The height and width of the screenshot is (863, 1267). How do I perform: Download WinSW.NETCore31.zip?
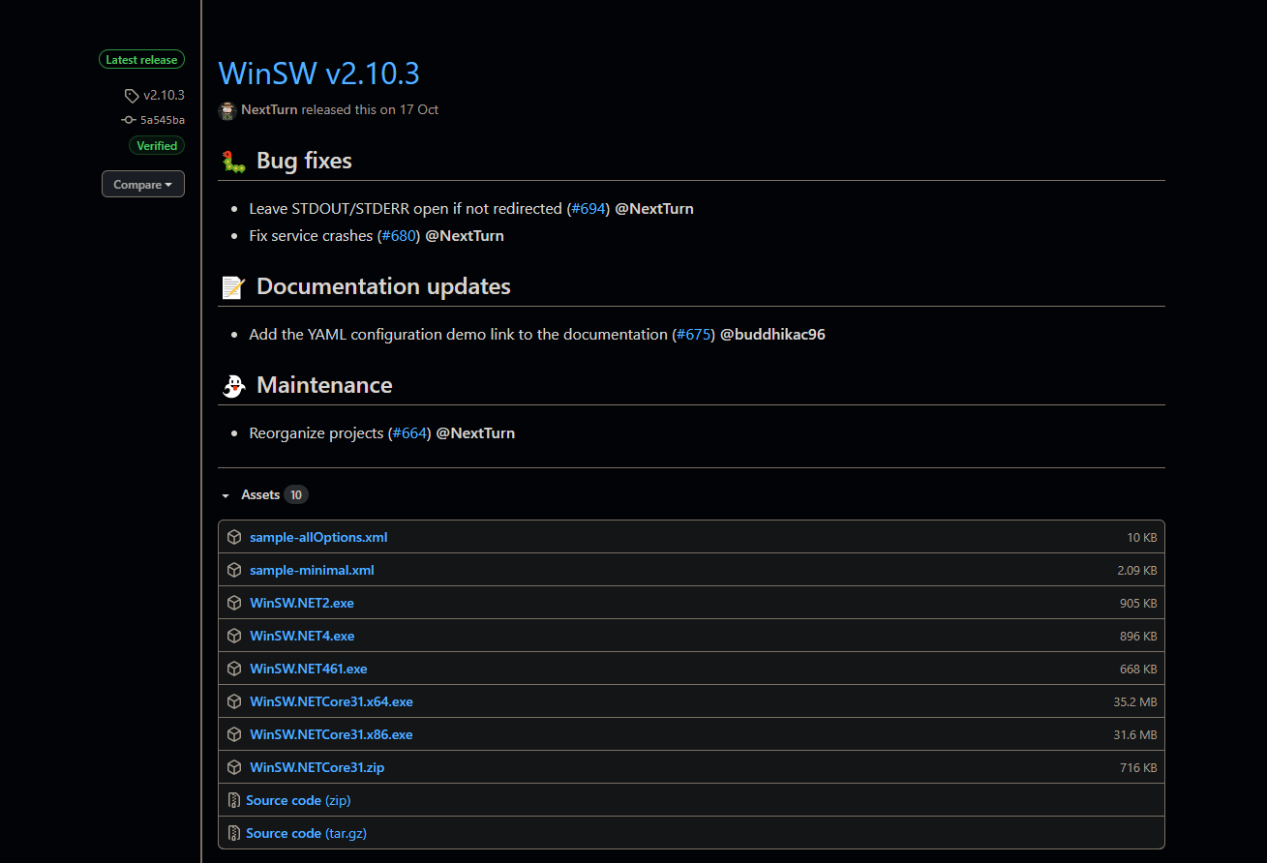point(317,767)
